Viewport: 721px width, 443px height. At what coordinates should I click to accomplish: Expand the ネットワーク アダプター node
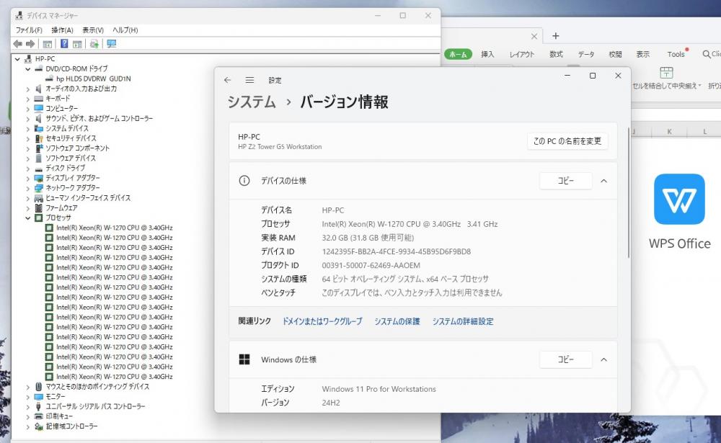point(27,188)
